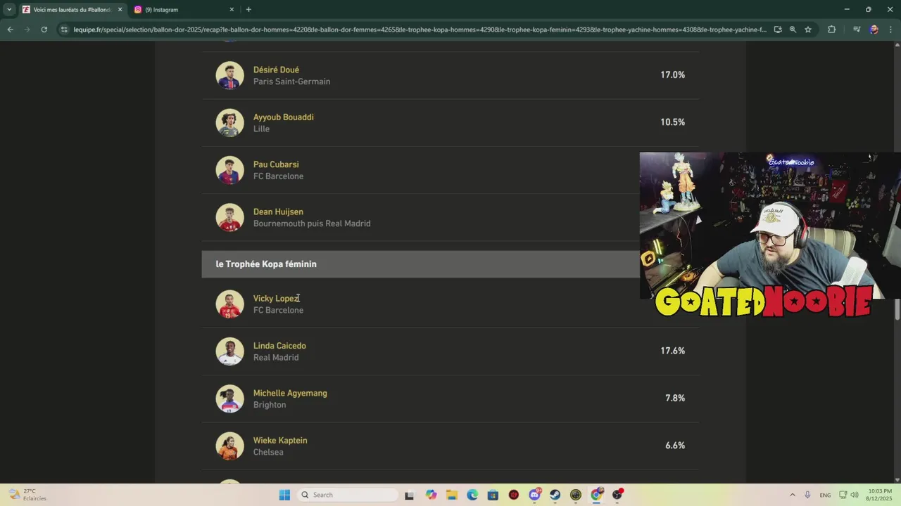Screen dimensions: 901x506
Task: Click Paris Saint-Germain club text
Action: (x=291, y=82)
